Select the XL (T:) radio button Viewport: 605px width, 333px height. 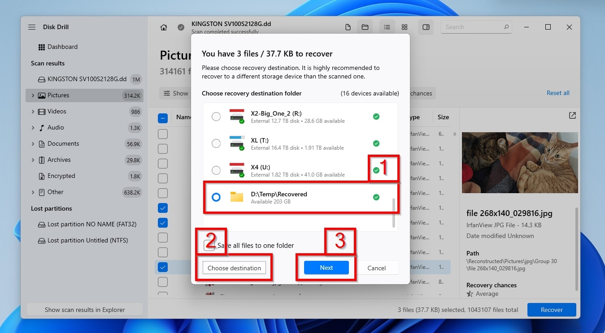click(216, 143)
